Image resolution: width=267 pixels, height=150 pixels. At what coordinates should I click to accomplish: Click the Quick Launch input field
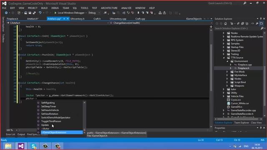[x=225, y=3]
